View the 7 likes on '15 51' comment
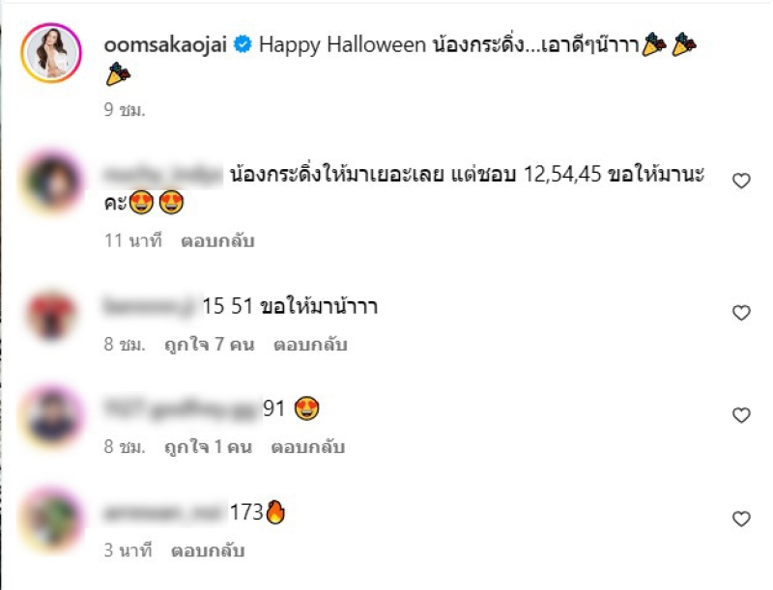 pos(210,345)
